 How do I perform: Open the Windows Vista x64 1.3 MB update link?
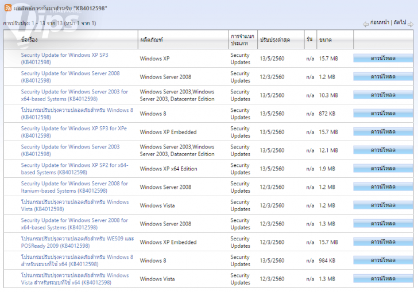point(75,279)
